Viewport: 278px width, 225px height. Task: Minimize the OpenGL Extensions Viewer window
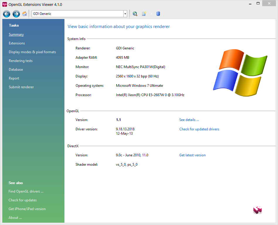point(250,4)
